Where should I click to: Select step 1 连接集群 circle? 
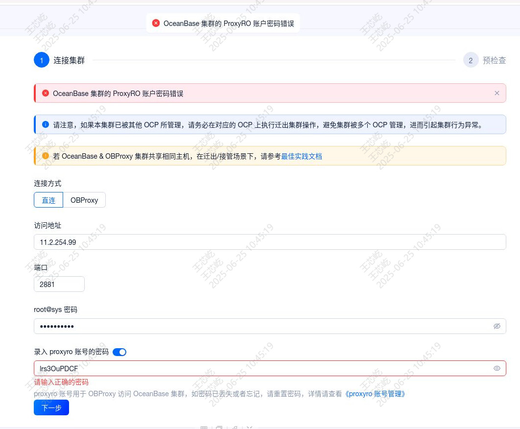(x=42, y=60)
